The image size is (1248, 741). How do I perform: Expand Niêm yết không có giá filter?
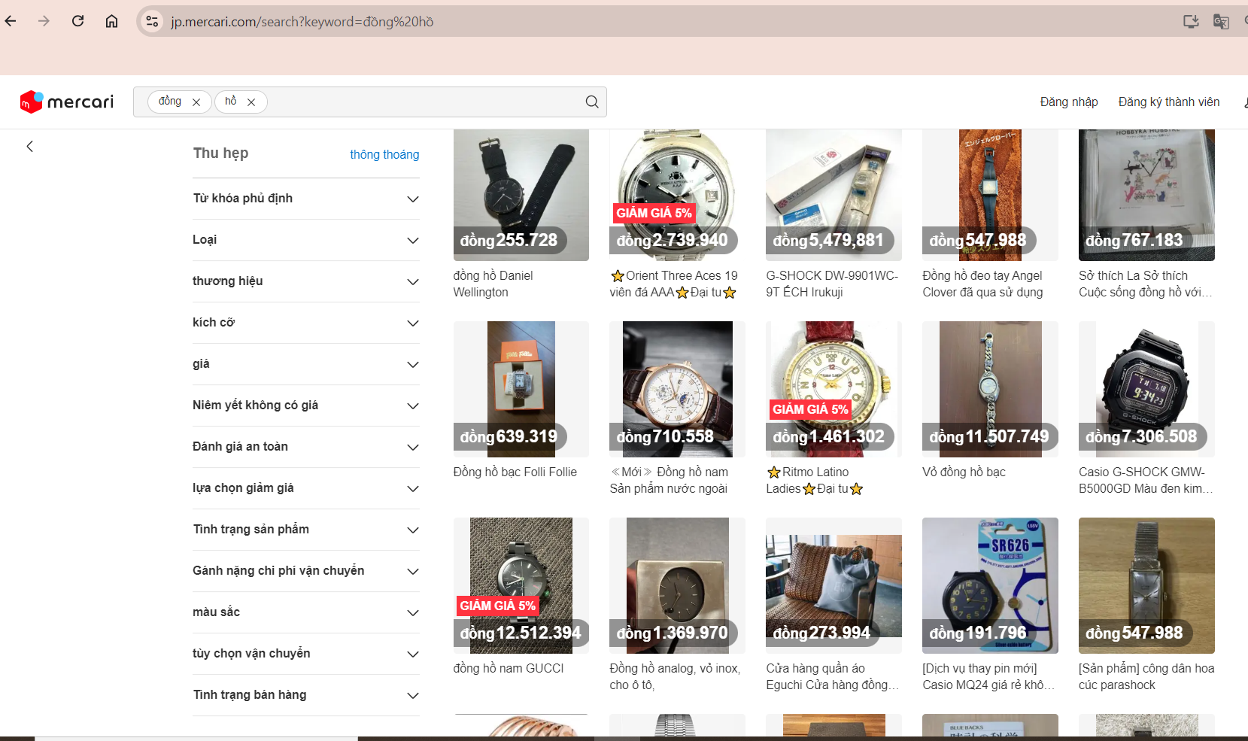point(306,405)
